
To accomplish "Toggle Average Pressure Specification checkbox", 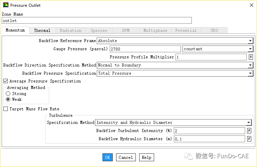I will 6,81.
